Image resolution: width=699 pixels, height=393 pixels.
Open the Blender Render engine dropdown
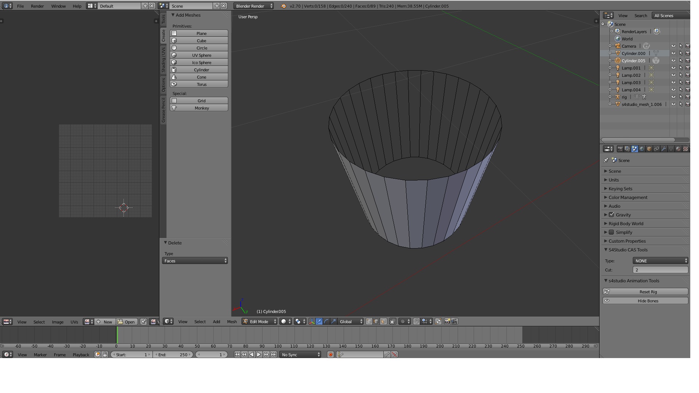[254, 6]
